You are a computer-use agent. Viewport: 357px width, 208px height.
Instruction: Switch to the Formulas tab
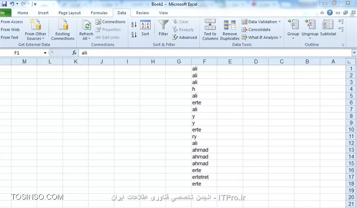click(x=99, y=13)
